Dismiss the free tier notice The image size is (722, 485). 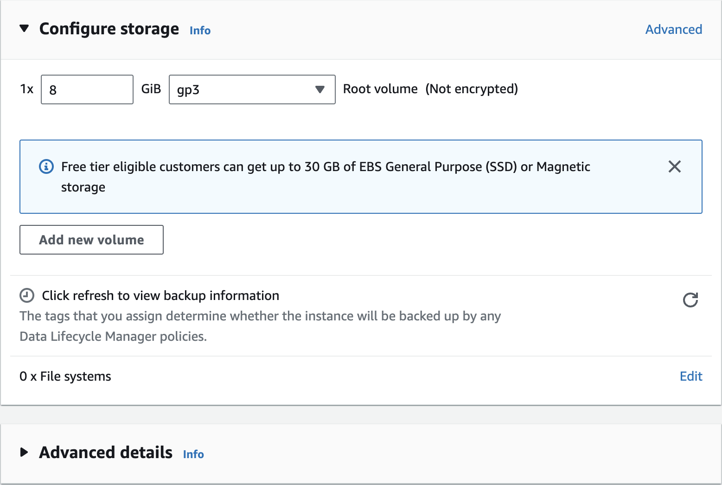tap(674, 166)
